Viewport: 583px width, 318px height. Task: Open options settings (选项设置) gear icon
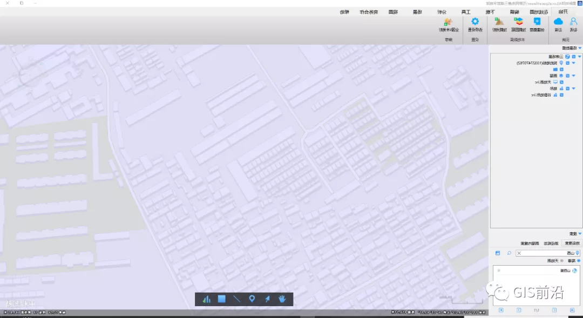475,22
